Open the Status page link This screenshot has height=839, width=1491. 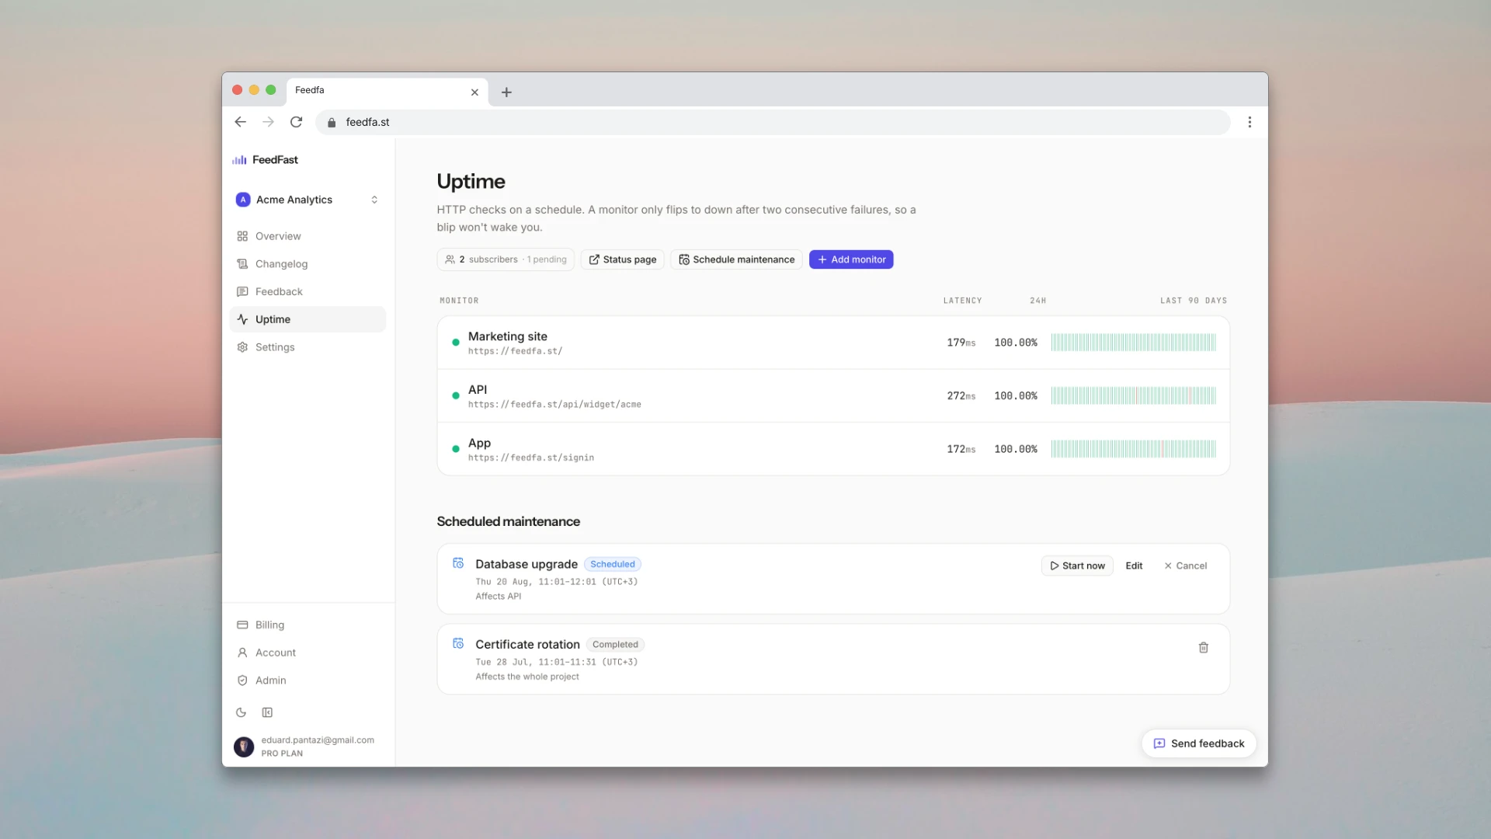(x=623, y=259)
